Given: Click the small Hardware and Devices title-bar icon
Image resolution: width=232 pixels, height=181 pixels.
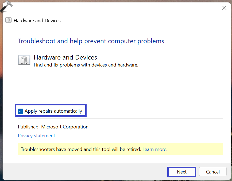Looking at the screenshot, I should [x=9, y=21].
